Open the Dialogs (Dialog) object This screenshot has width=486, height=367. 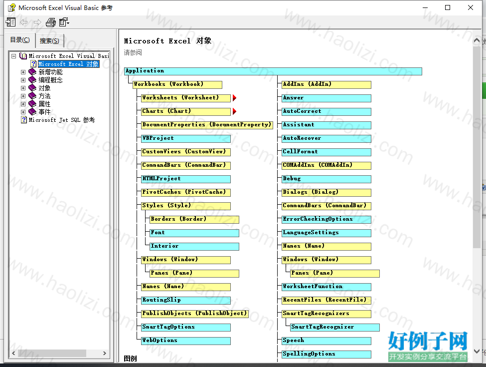click(326, 192)
